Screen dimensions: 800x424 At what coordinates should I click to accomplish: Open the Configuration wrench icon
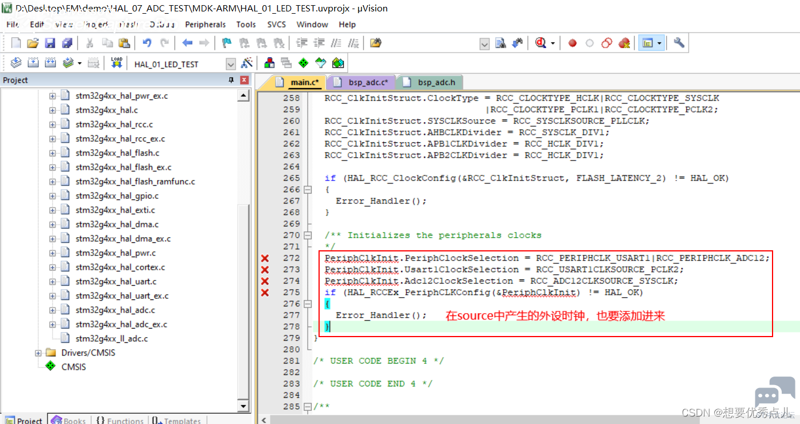679,43
